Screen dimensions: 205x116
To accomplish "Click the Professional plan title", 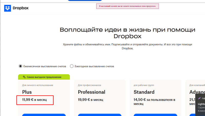I will pyautogui.click(x=92, y=92).
